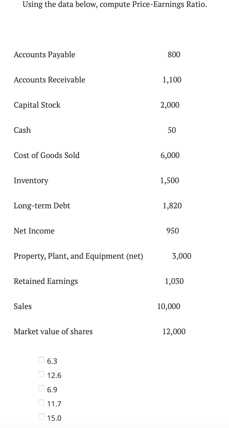Select the Inventory amount 1,500
Screen dimensions: 229x428
[x=170, y=181]
